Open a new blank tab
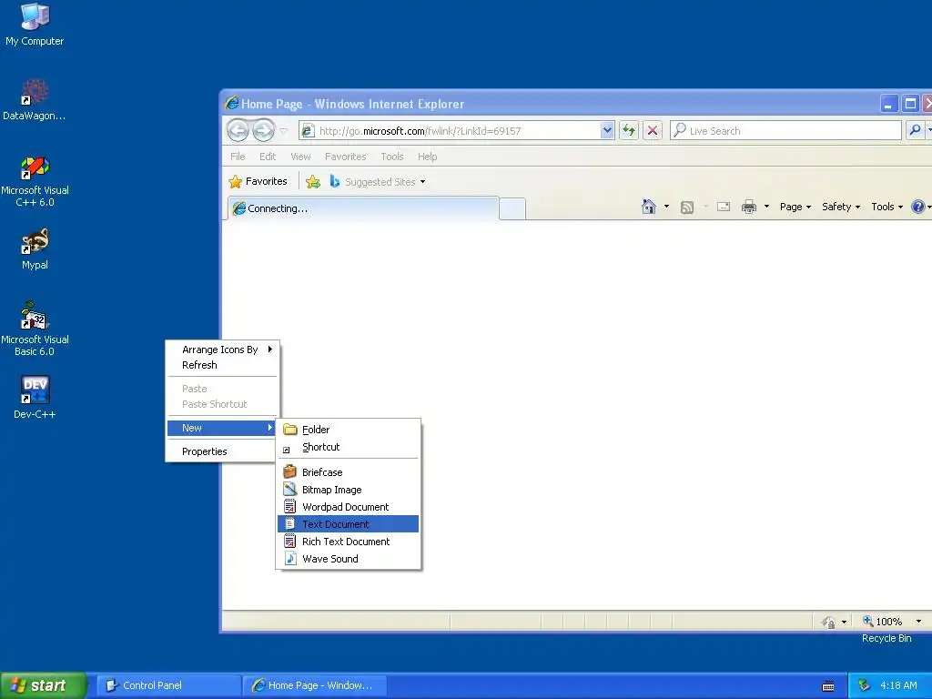Image resolution: width=932 pixels, height=699 pixels. 512,209
